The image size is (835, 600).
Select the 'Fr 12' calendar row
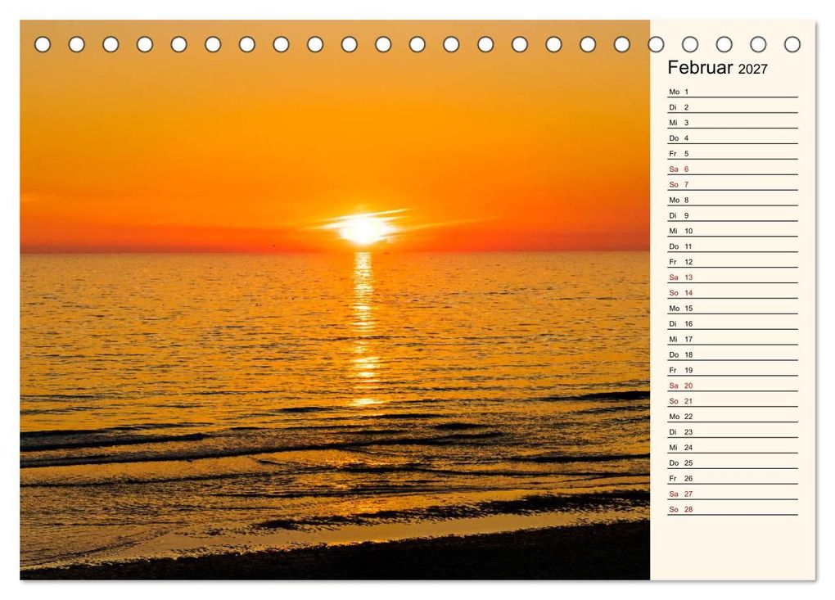point(732,261)
